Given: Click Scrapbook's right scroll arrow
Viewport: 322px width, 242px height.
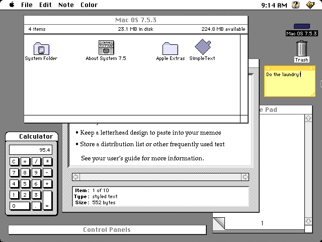Looking at the screenshot, I should 245,176.
